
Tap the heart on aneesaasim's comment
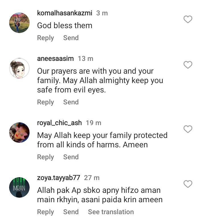tap(188, 65)
